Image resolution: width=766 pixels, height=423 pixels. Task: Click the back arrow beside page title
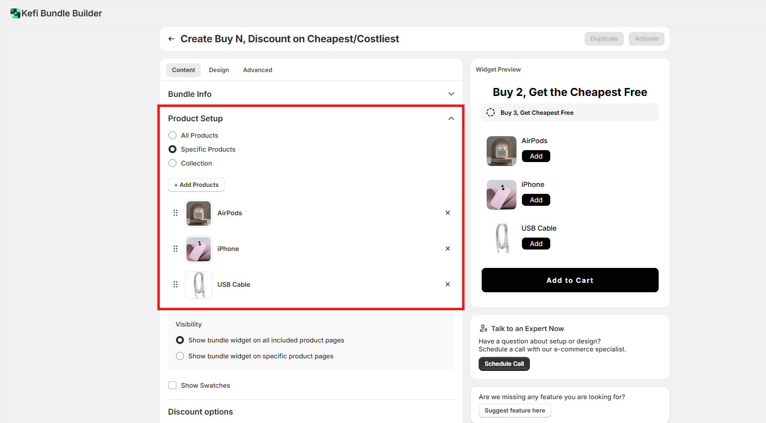tap(171, 39)
